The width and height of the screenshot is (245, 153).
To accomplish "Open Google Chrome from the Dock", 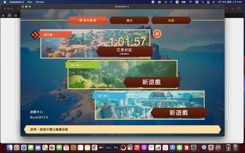I will (94, 147).
